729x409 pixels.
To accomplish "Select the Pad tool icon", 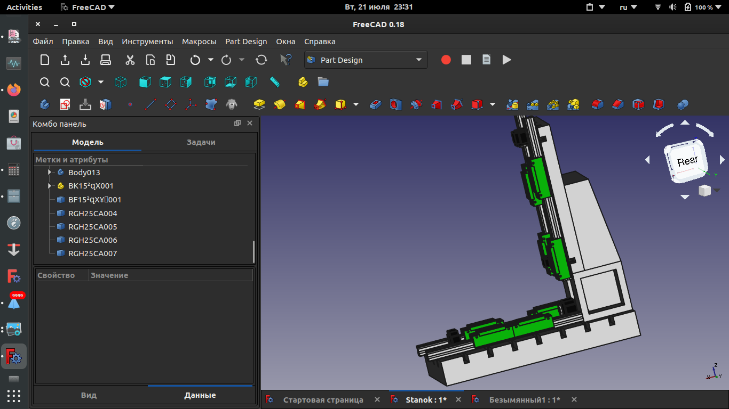I will pyautogui.click(x=259, y=104).
